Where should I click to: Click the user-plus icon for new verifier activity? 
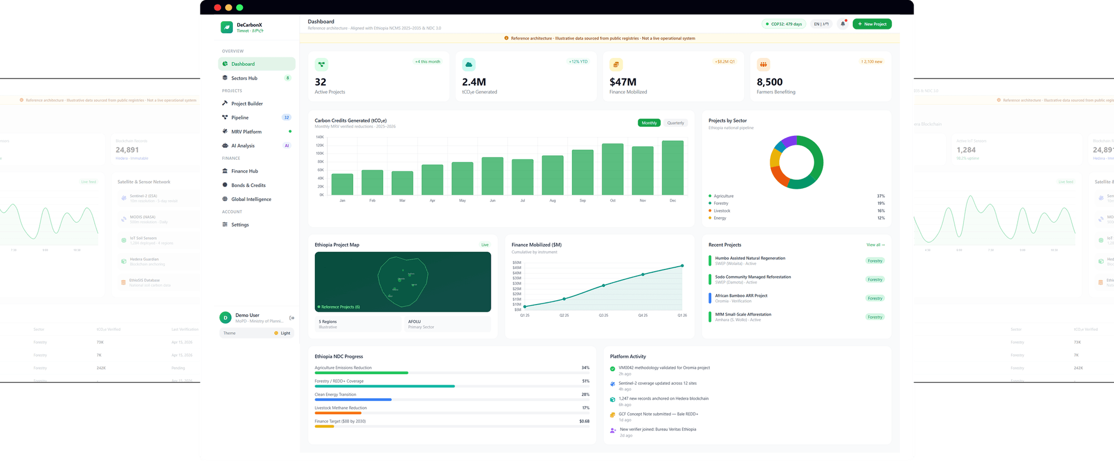pos(613,430)
